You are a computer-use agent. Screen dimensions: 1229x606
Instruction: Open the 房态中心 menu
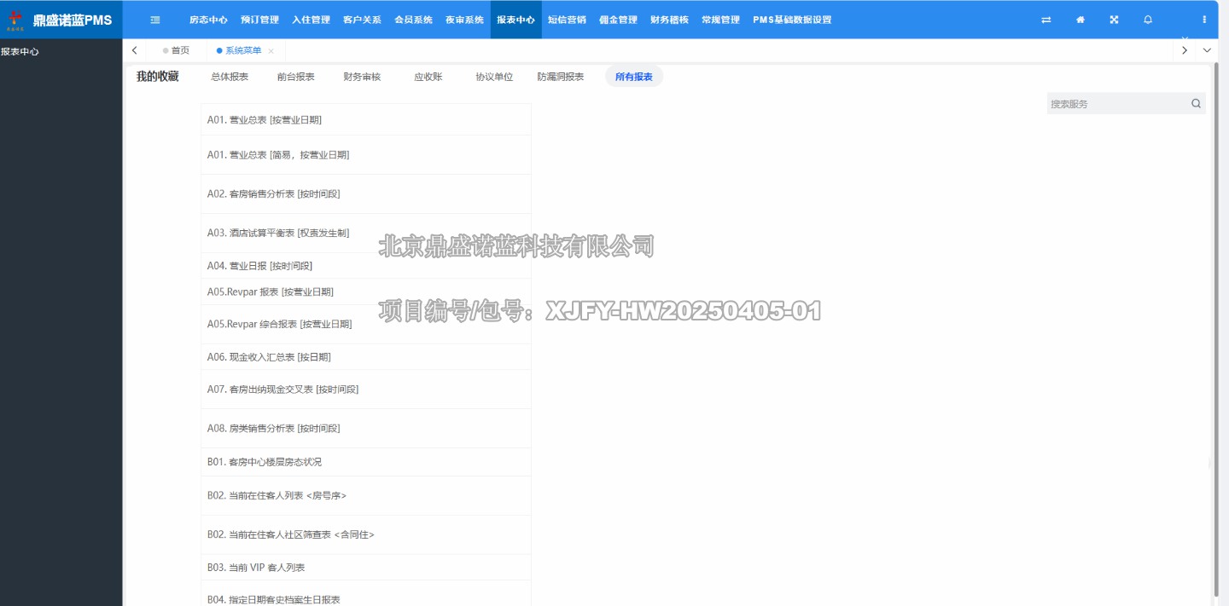coord(208,20)
